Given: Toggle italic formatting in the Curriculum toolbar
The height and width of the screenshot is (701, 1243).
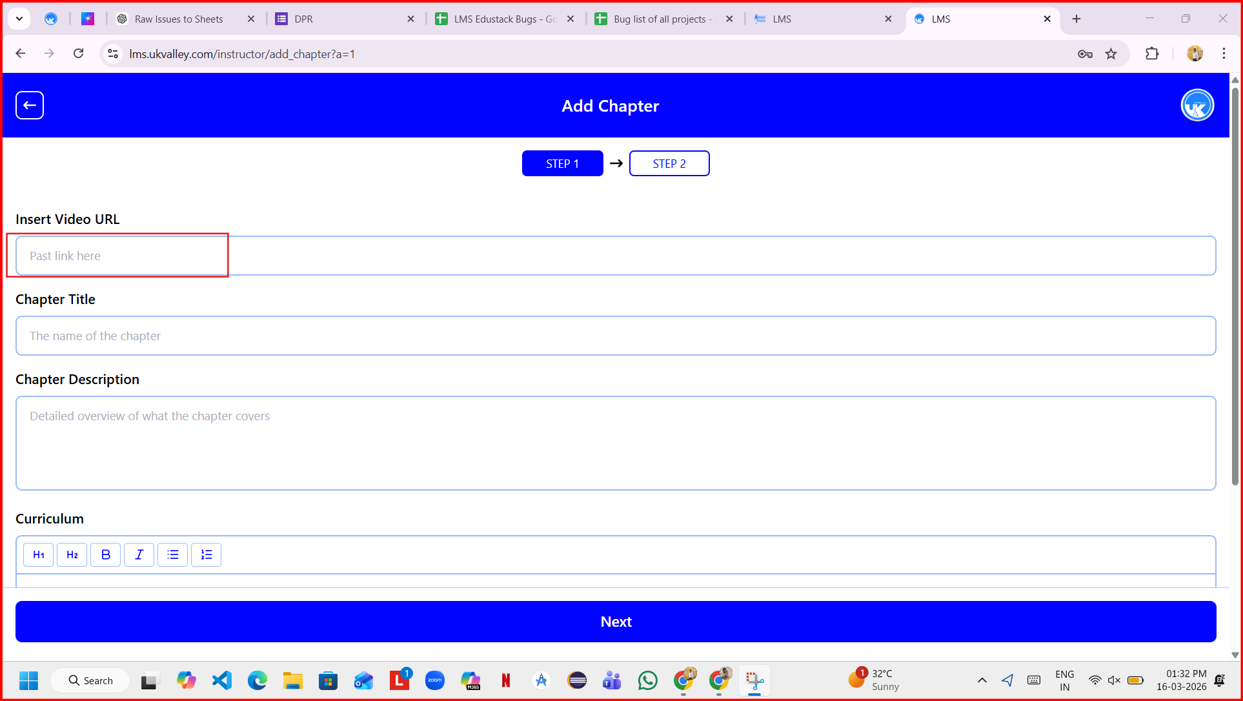Looking at the screenshot, I should tap(139, 554).
